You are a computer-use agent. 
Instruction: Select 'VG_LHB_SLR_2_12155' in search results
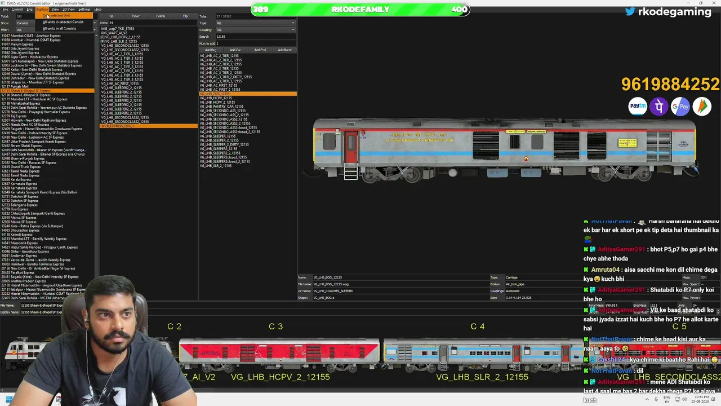tap(216, 166)
